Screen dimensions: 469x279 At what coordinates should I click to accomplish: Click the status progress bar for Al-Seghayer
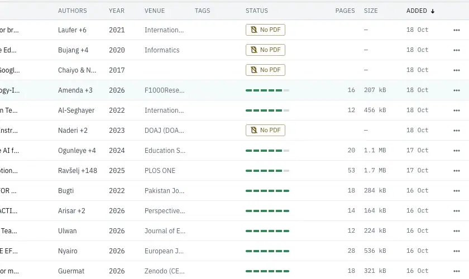click(267, 110)
